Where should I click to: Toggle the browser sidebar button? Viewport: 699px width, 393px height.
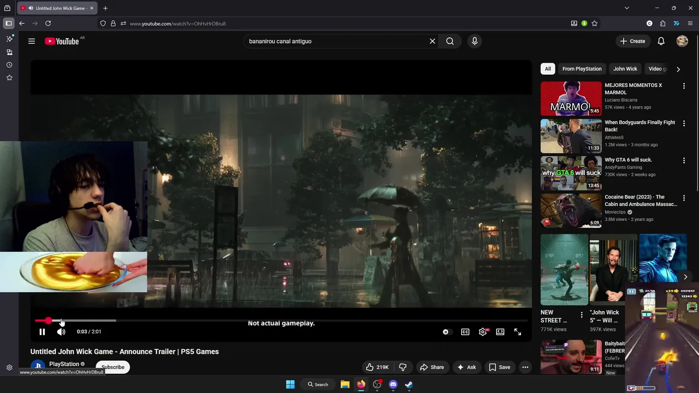pos(9,23)
